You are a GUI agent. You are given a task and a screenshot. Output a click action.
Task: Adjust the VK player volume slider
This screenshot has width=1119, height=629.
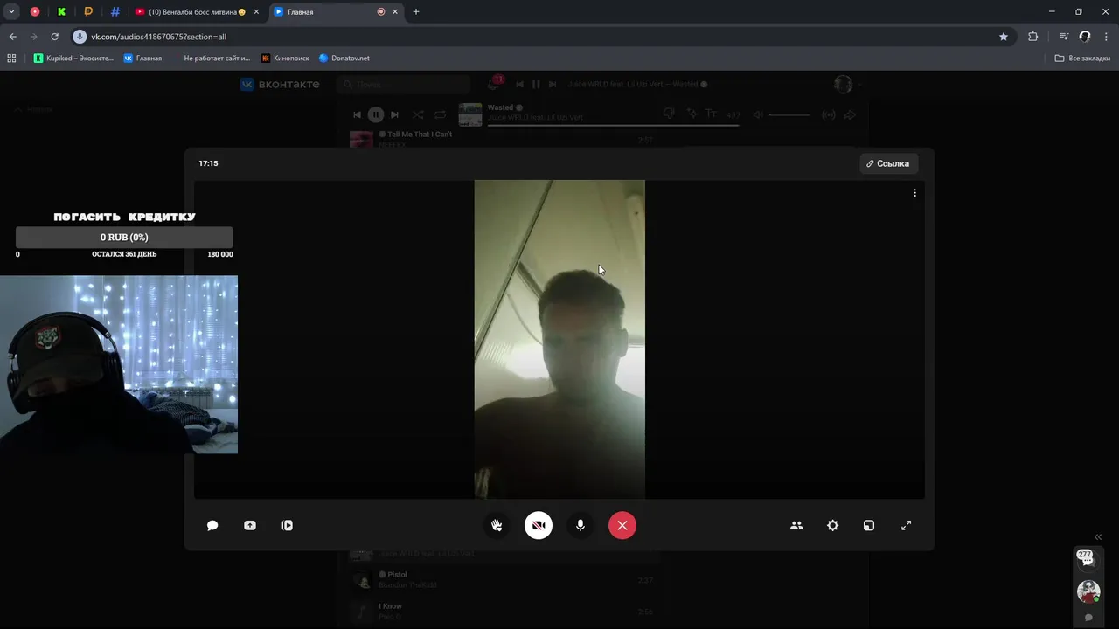click(789, 114)
